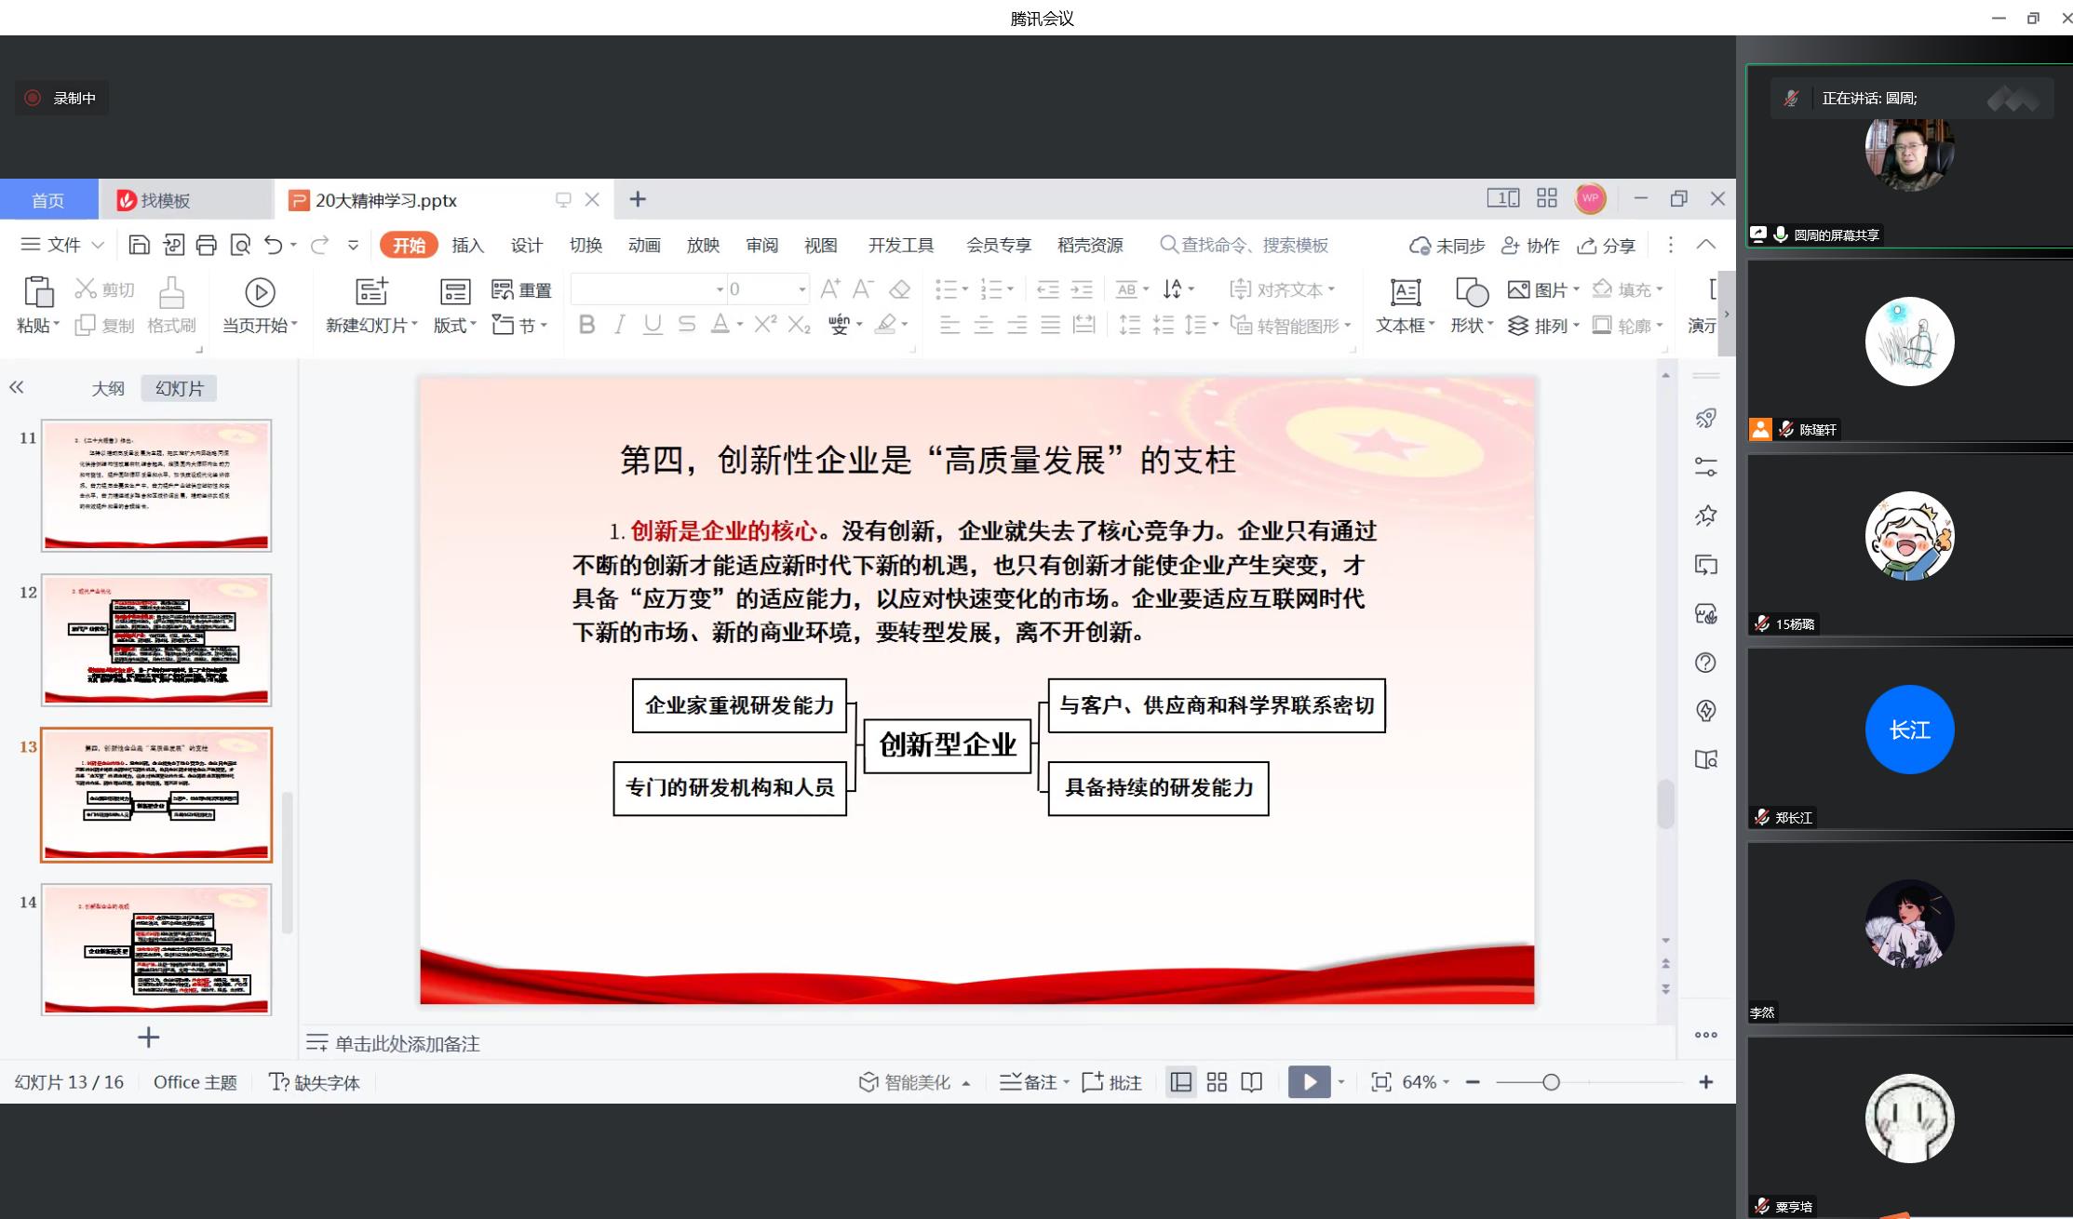Open the Insert (插入) ribbon tab
The image size is (2073, 1219).
[467, 245]
